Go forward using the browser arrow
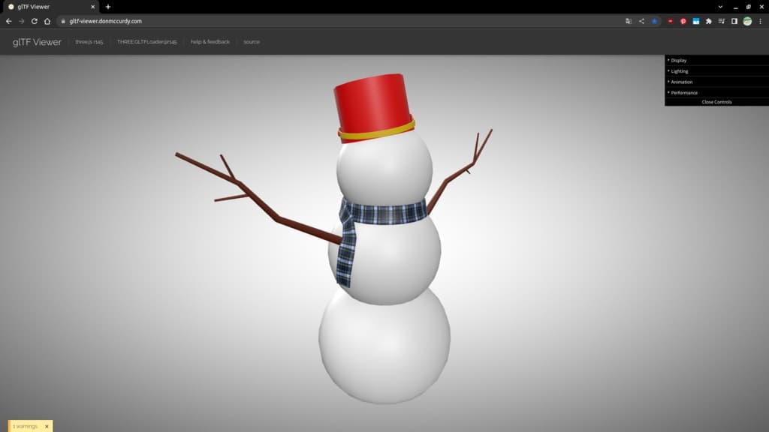 (22, 21)
